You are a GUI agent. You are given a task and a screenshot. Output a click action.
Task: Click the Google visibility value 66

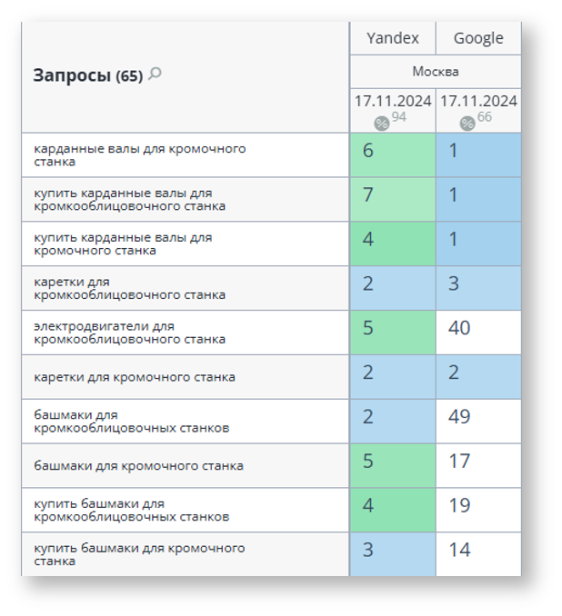pyautogui.click(x=485, y=116)
